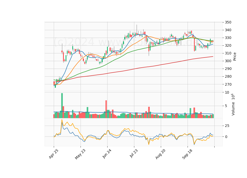Click the oscillator axis label 25
247x178 pixels.
[x=227, y=126]
